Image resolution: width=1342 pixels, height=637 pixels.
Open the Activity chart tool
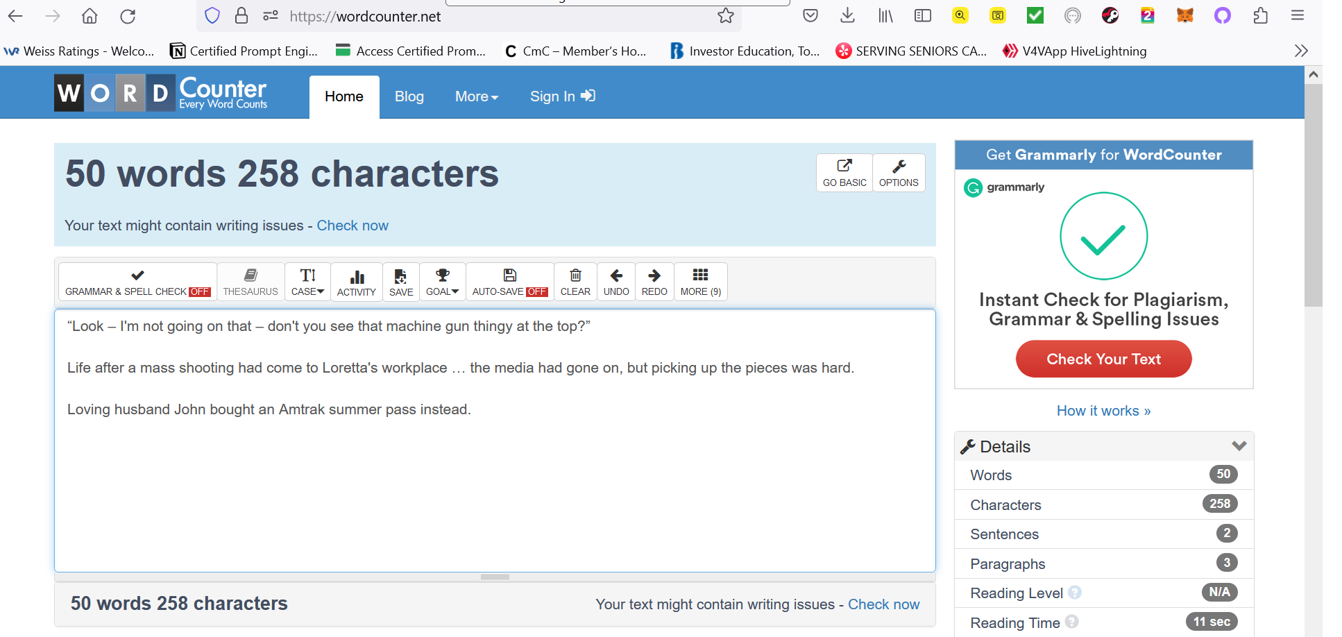point(357,282)
